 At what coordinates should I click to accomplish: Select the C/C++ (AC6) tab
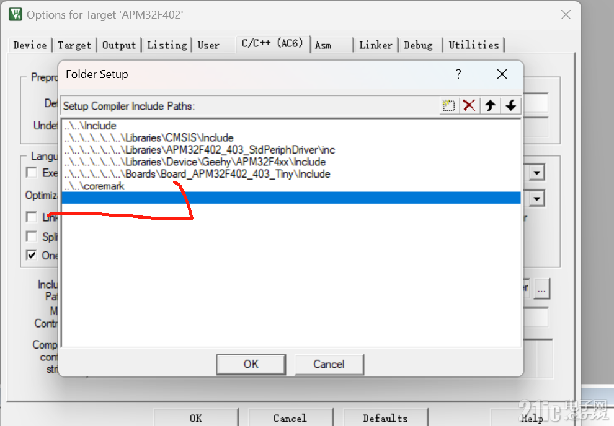pyautogui.click(x=272, y=43)
